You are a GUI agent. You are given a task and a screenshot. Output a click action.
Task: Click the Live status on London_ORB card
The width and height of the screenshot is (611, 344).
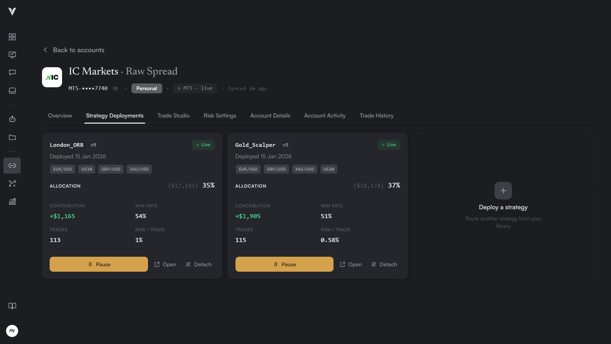pyautogui.click(x=203, y=145)
